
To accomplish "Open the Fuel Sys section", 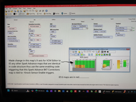I will click(x=56, y=14).
